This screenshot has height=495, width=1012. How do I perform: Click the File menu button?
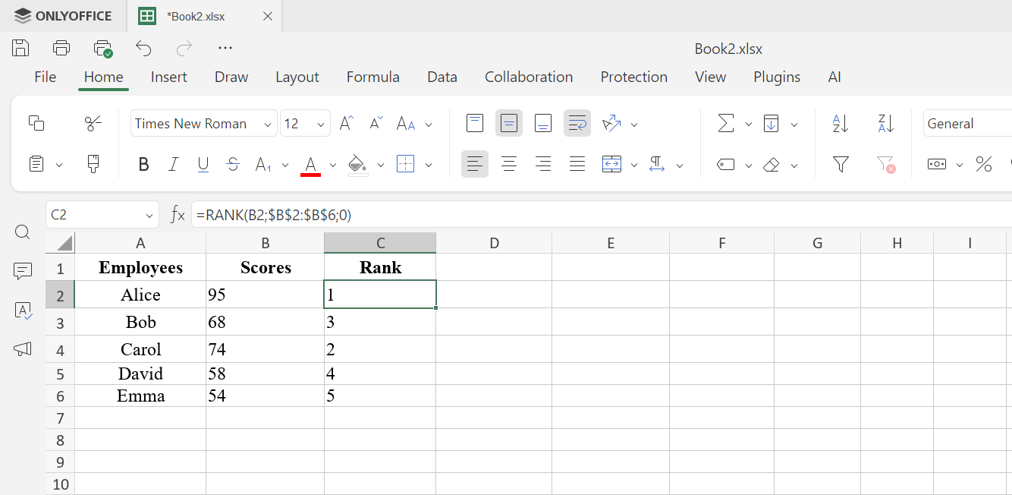pos(46,77)
